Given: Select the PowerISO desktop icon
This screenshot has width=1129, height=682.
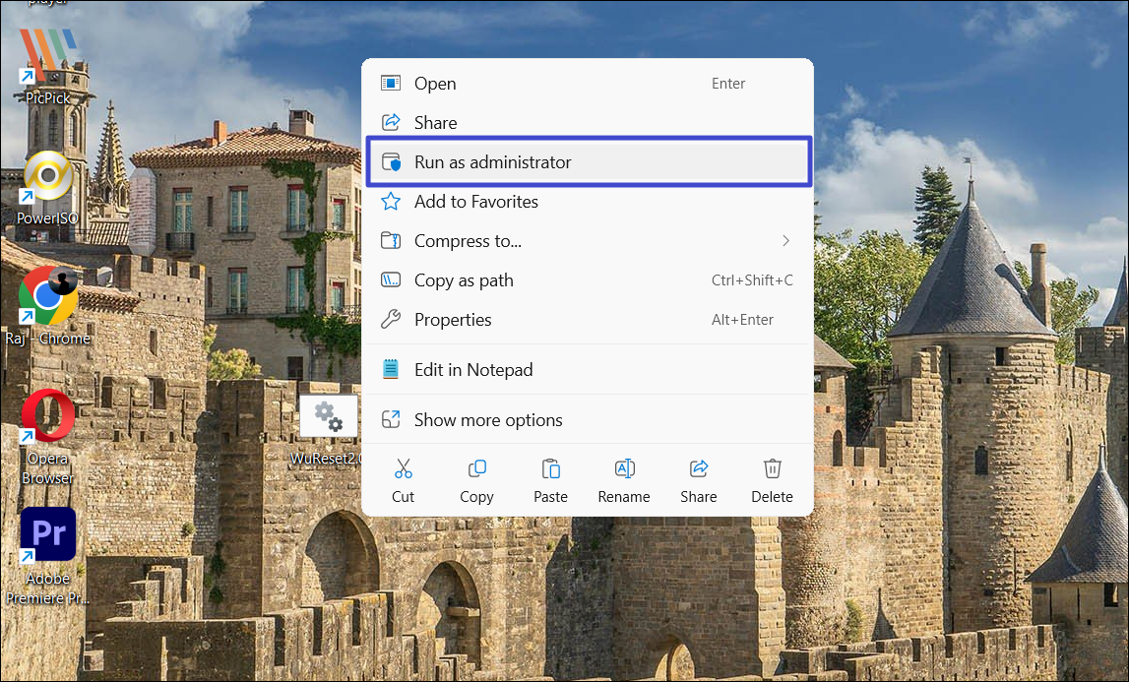Looking at the screenshot, I should (x=47, y=179).
